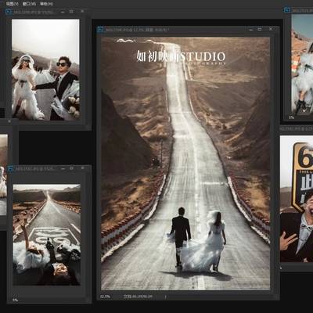Maximize the Route 66 road photo window
The image size is (313, 313).
(x=72, y=168)
